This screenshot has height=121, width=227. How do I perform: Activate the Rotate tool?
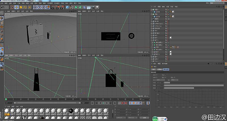(x=25, y=7)
